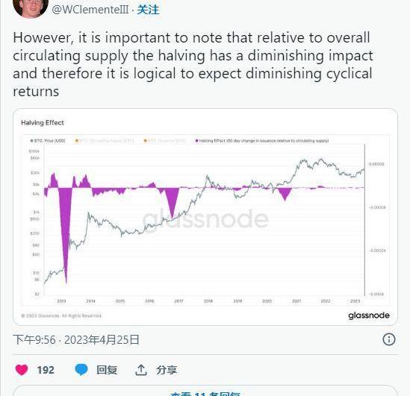Click the 分享 share label
Image resolution: width=410 pixels, height=396 pixels.
[167, 370]
